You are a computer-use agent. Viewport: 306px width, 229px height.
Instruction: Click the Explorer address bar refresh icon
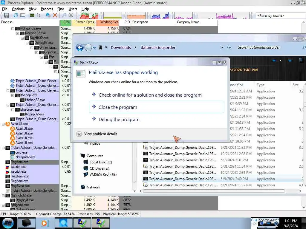coord(229,47)
